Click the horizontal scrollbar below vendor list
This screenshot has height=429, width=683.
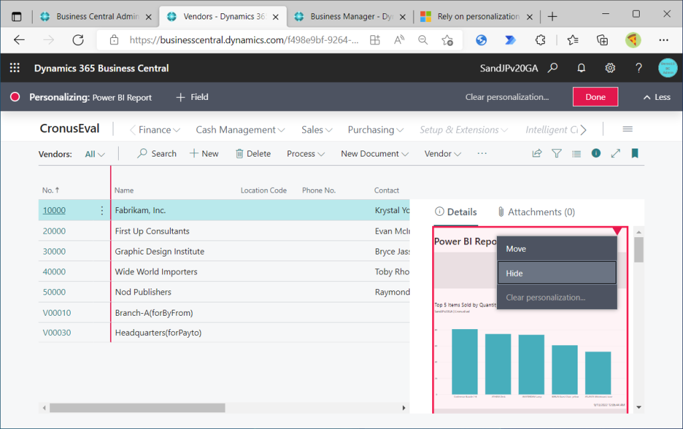click(137, 408)
